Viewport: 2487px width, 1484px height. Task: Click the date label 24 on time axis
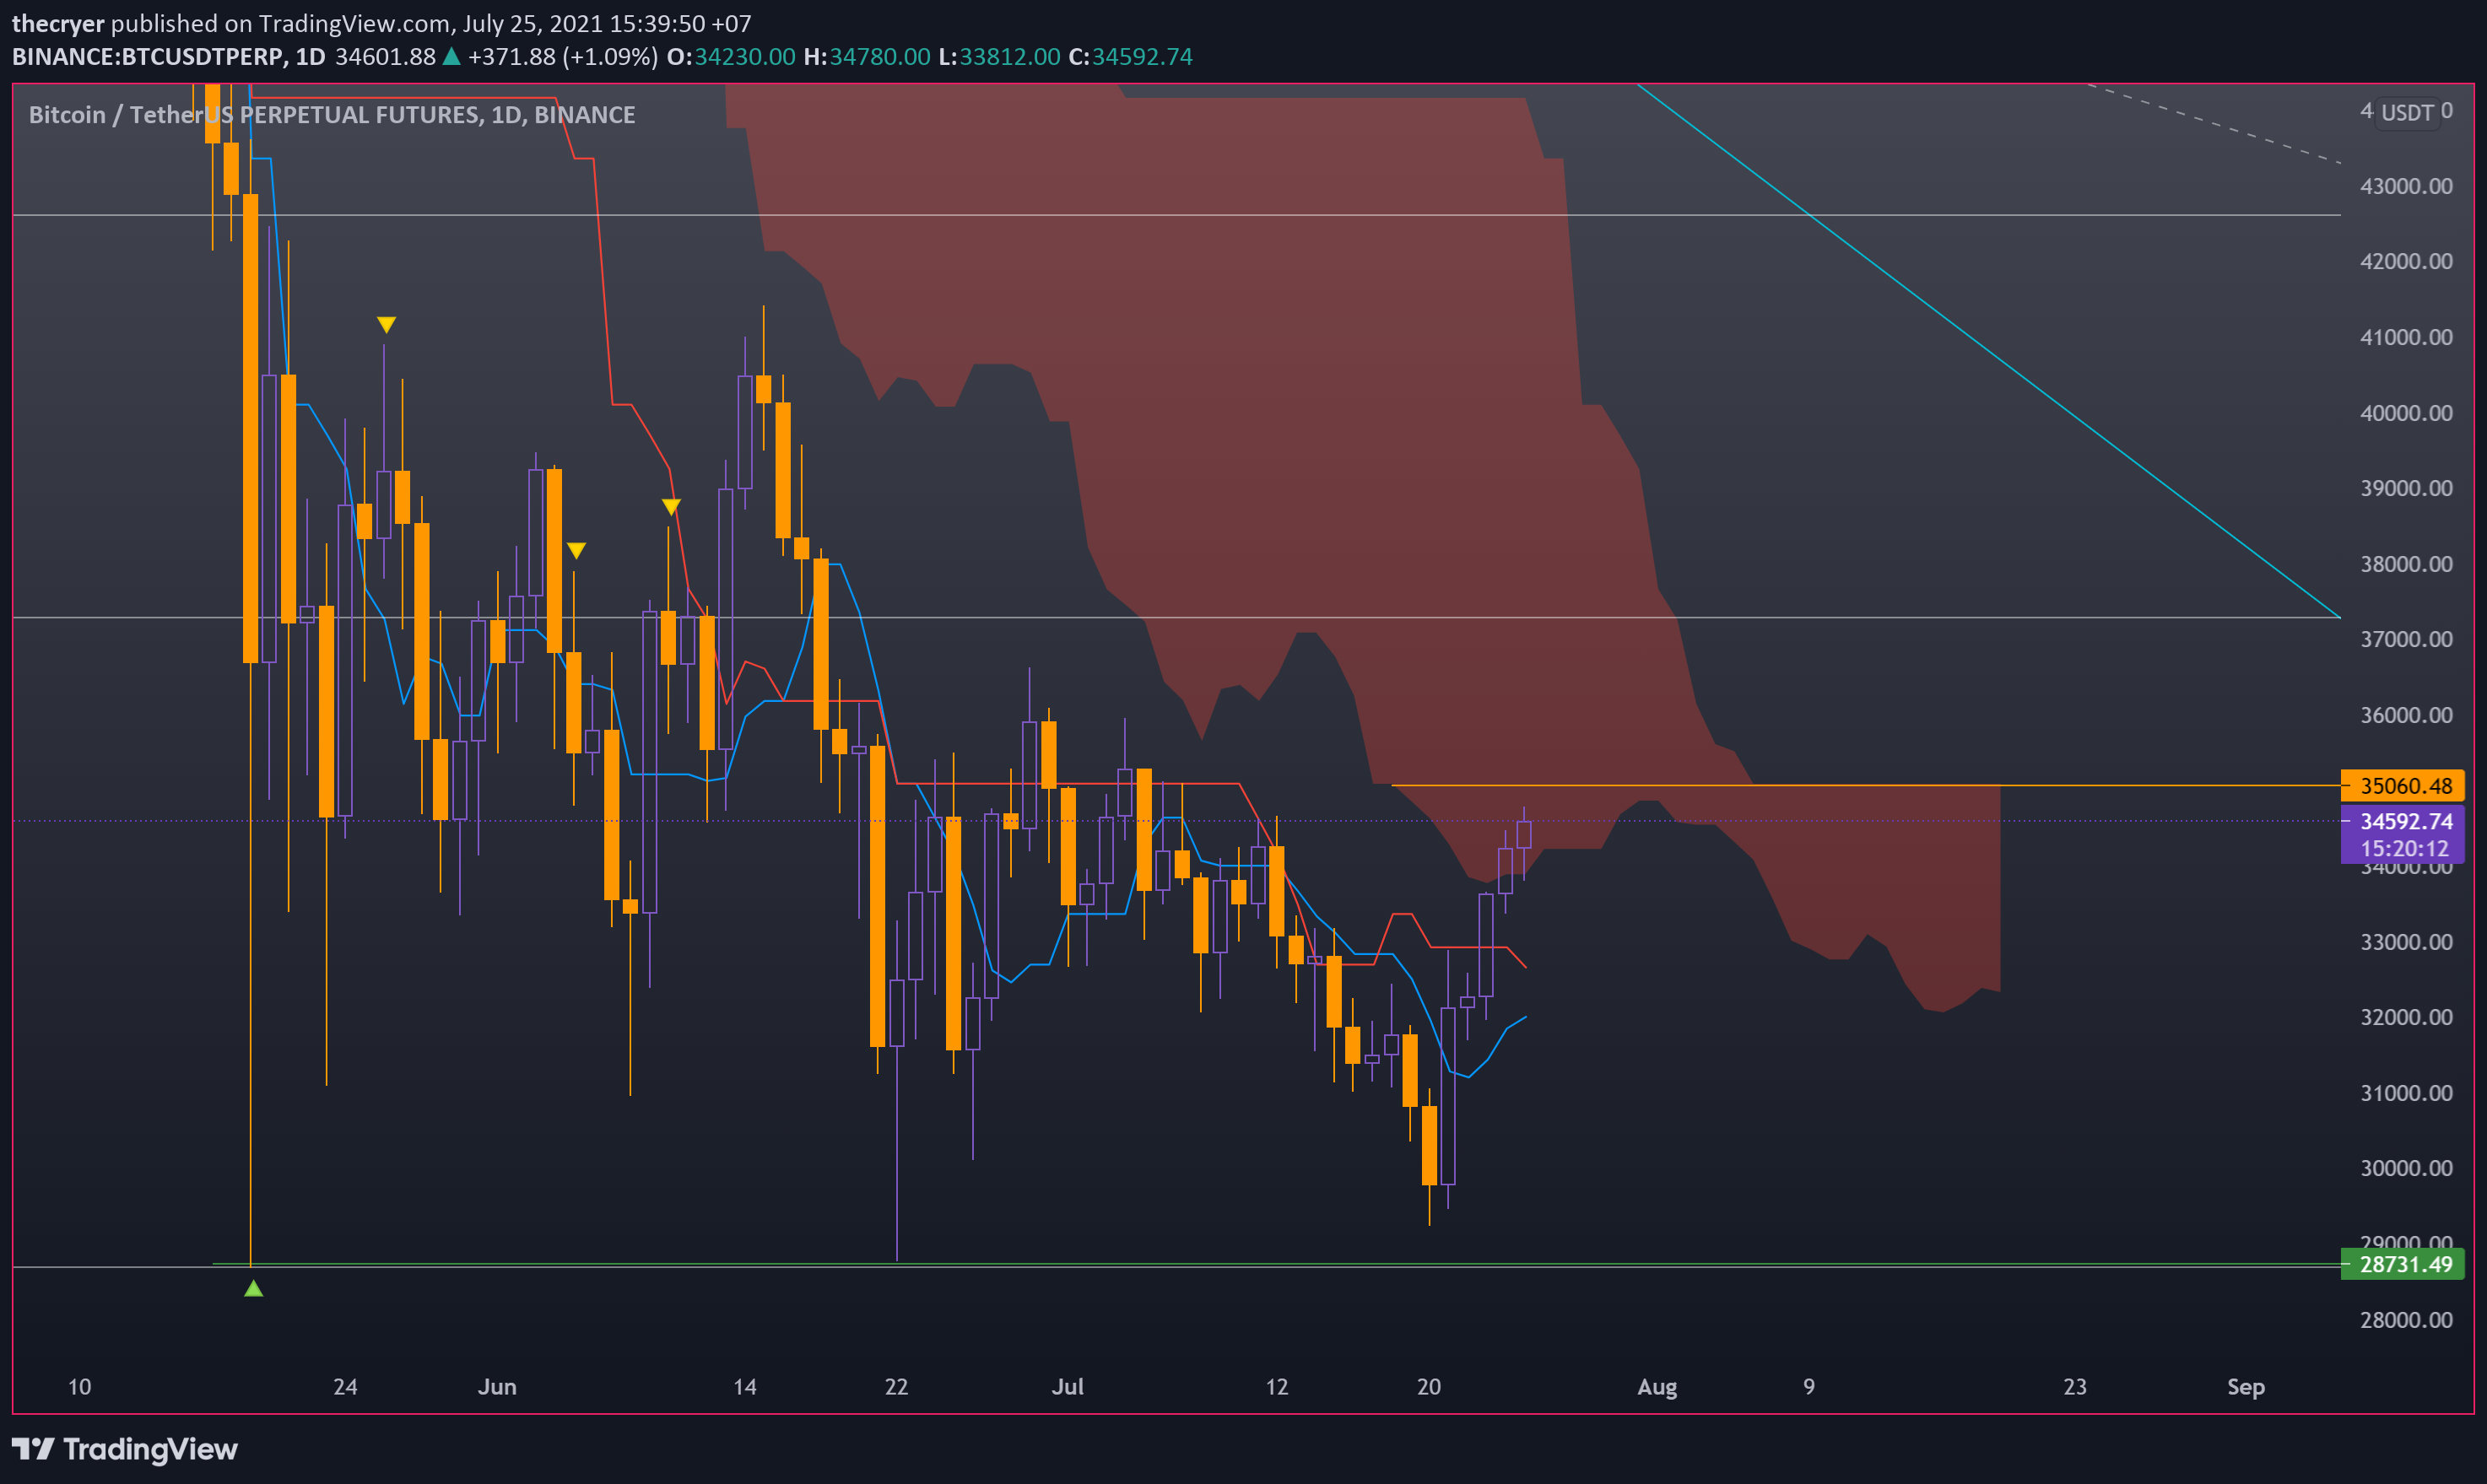(x=345, y=1387)
